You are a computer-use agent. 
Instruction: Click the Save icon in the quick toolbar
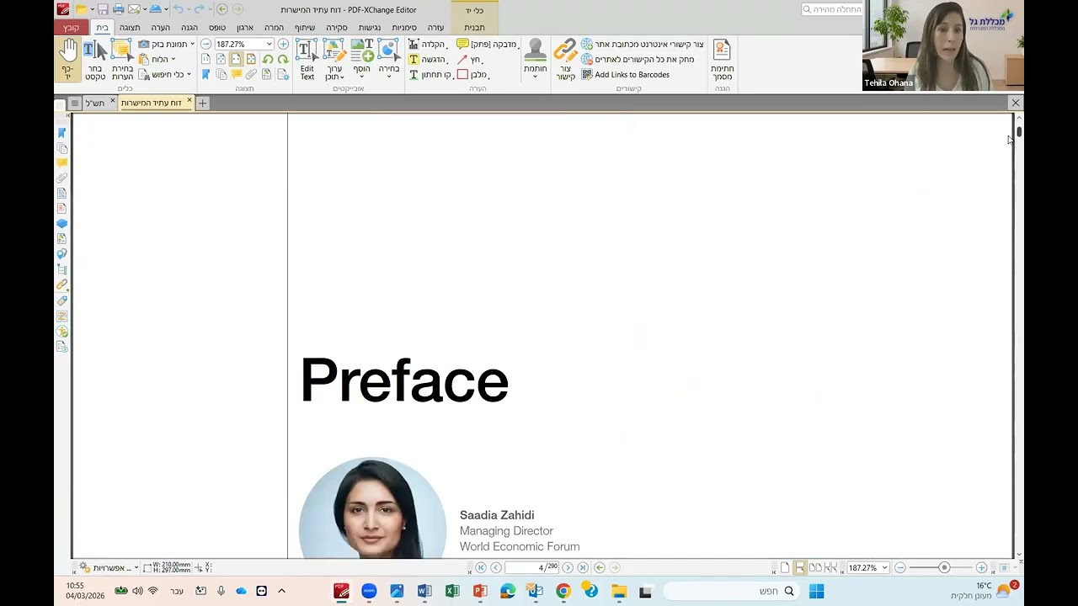103,9
